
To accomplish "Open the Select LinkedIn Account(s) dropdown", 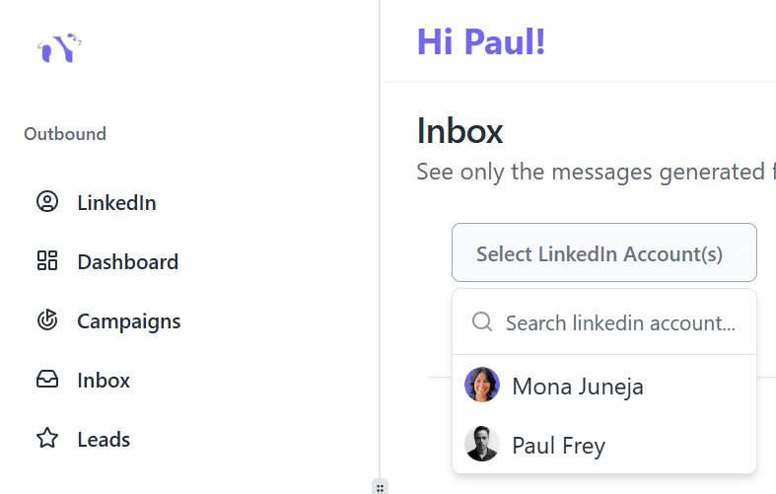I will 599,253.
